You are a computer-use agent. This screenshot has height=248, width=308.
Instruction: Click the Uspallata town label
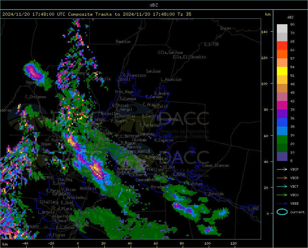35,82
